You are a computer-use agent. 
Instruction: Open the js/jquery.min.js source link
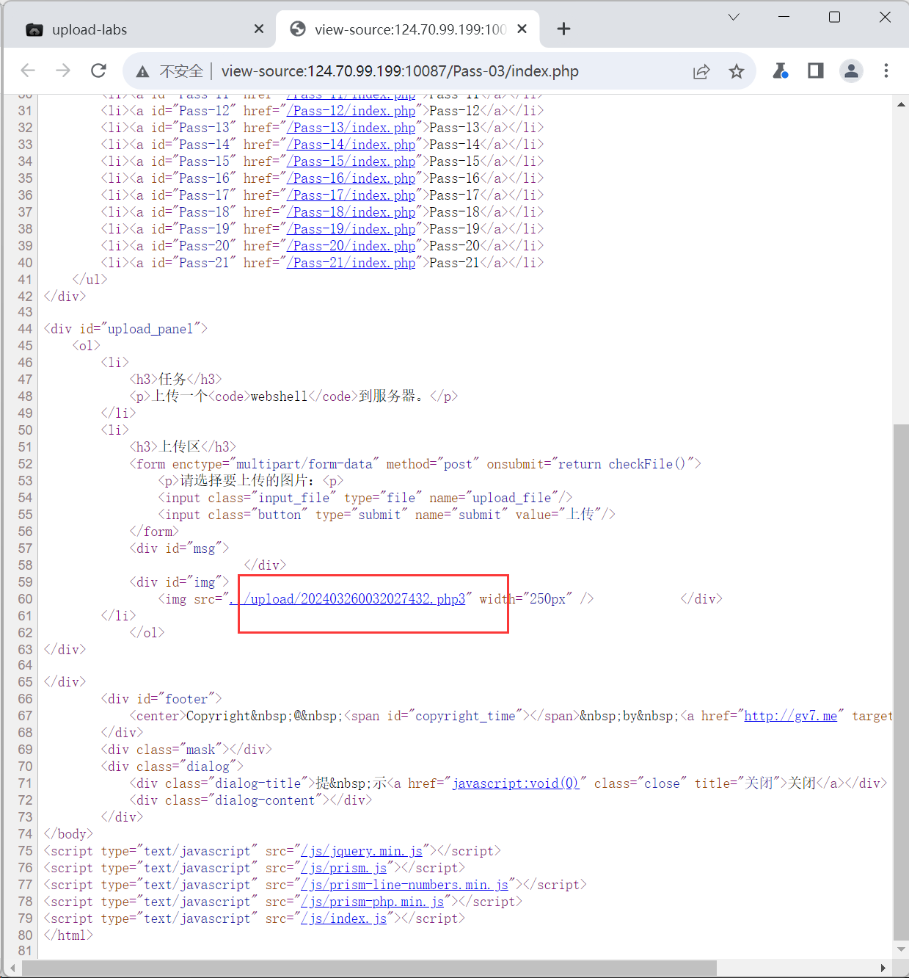pos(362,851)
